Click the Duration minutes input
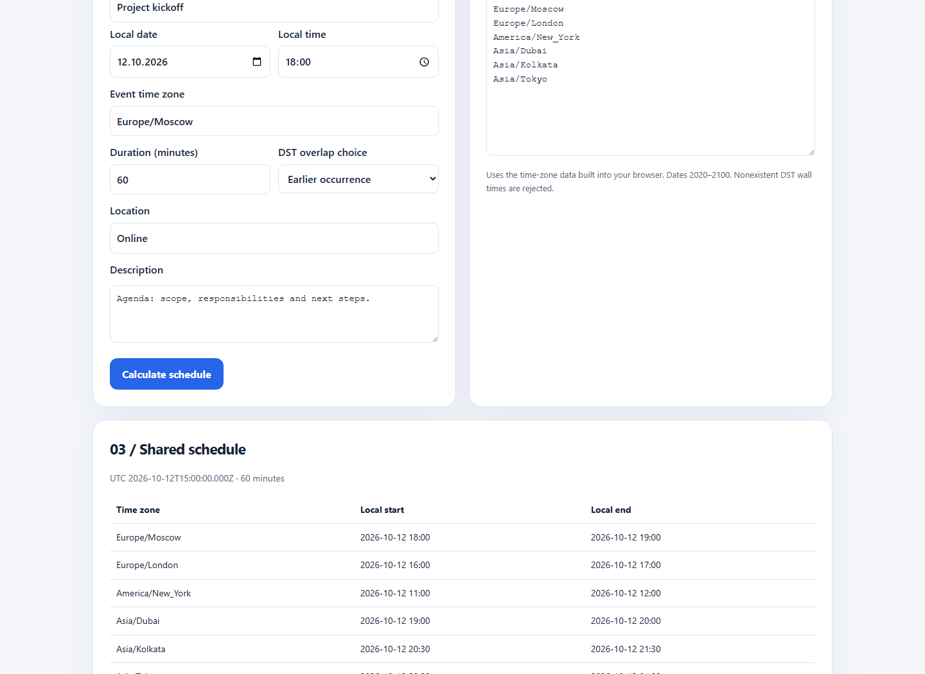 [x=190, y=180]
